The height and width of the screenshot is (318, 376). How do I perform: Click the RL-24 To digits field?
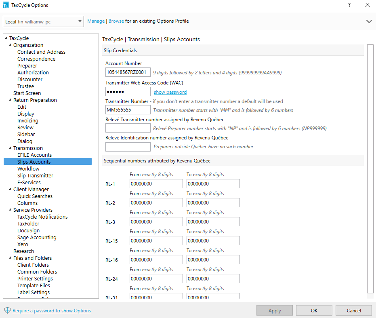tap(213, 279)
